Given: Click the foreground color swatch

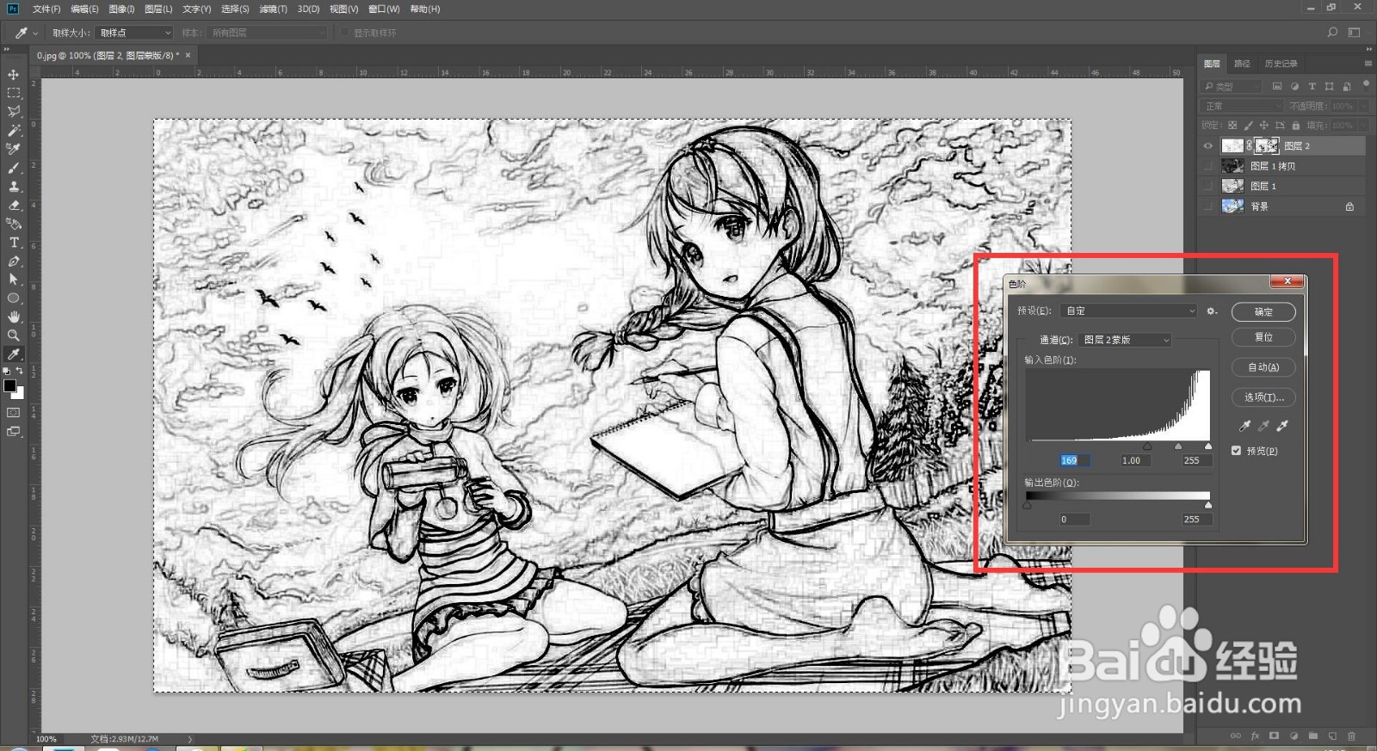Looking at the screenshot, I should [9, 385].
